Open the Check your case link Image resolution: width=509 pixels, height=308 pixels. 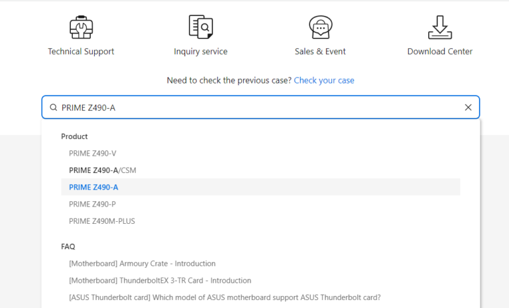[x=323, y=80]
